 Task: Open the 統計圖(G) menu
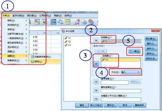pyautogui.click(x=32, y=16)
